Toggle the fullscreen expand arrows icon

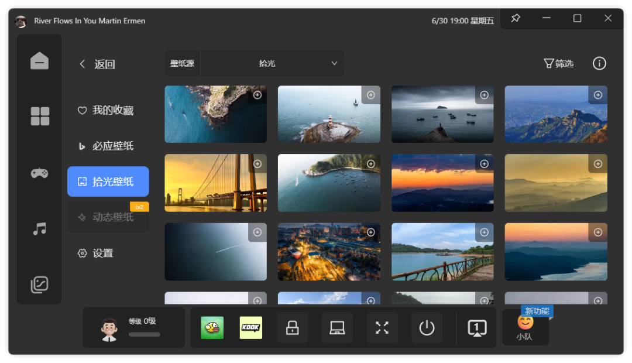(x=382, y=328)
